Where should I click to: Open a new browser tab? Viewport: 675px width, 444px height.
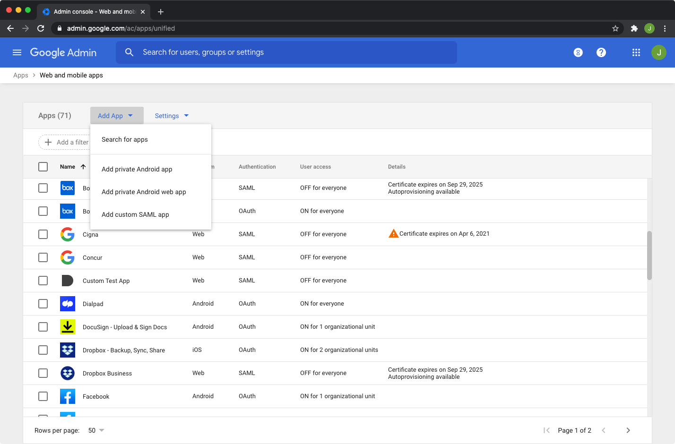(x=161, y=12)
